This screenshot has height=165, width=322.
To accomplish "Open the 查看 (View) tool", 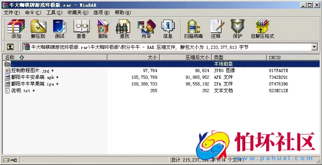I will pos(81,29).
